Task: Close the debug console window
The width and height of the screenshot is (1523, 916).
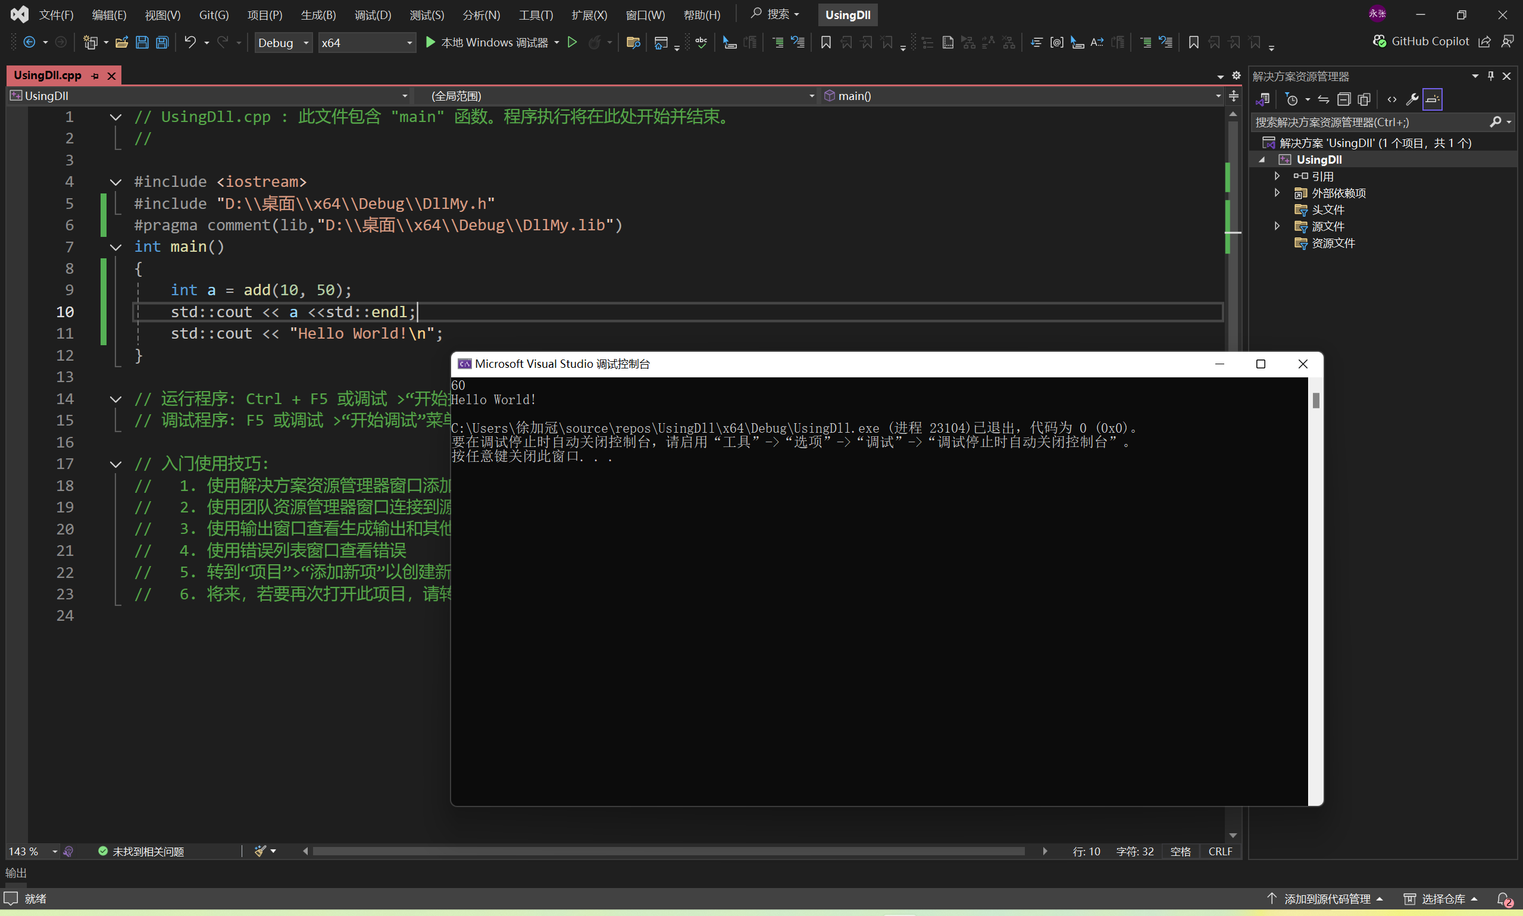Action: coord(1303,364)
